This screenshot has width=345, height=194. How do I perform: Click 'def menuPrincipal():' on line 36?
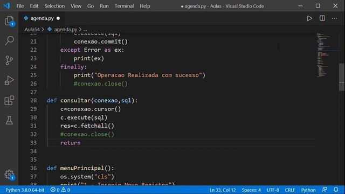80,168
